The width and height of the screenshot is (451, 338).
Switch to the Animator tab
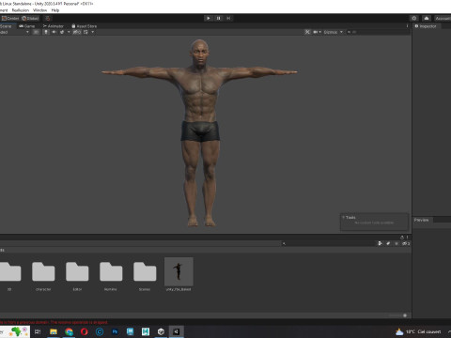54,26
